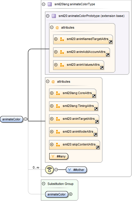132x201 pixels.
Task: Select the smil20:animTargetAttrs group label
Action: 79,119
